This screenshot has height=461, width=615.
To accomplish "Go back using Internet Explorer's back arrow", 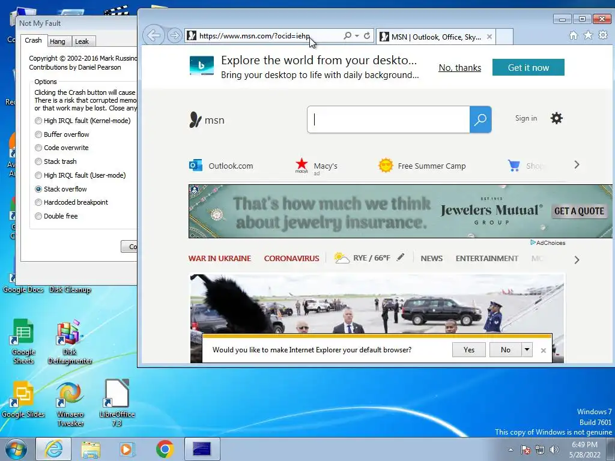I will [153, 35].
